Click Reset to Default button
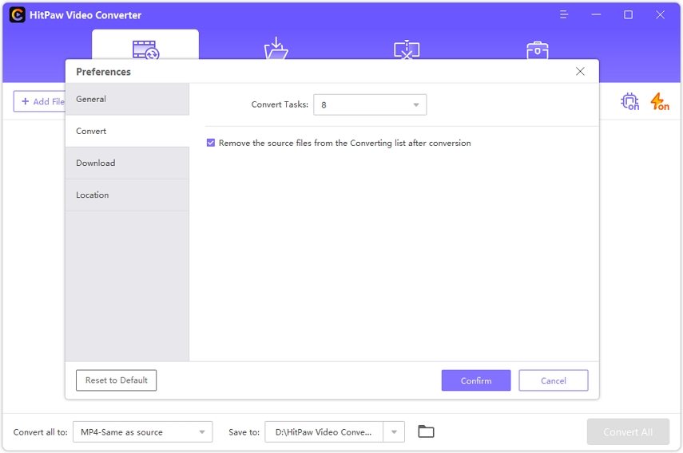This screenshot has width=683, height=453. pos(116,380)
